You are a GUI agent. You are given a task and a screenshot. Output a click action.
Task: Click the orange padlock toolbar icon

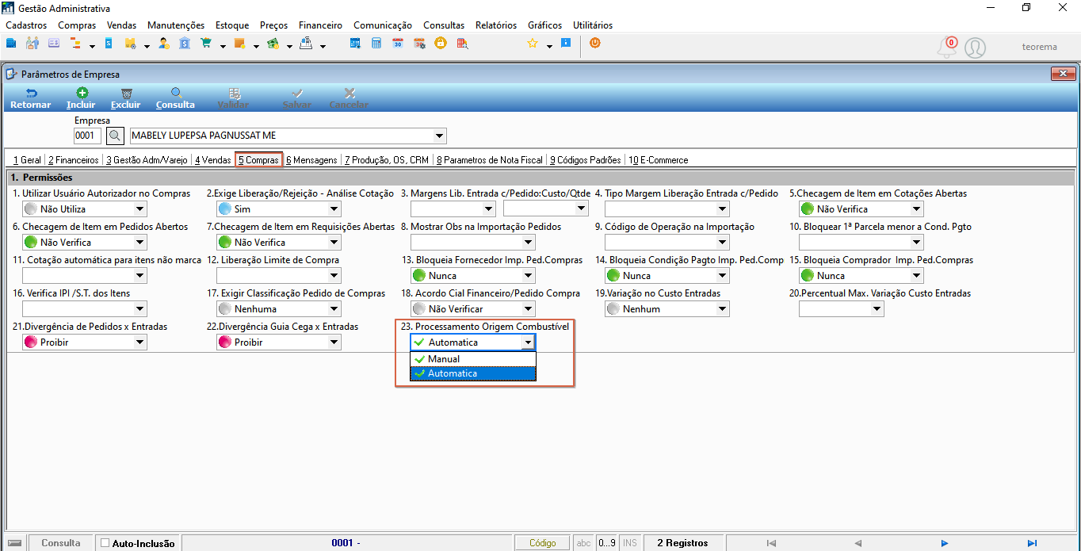pyautogui.click(x=440, y=44)
